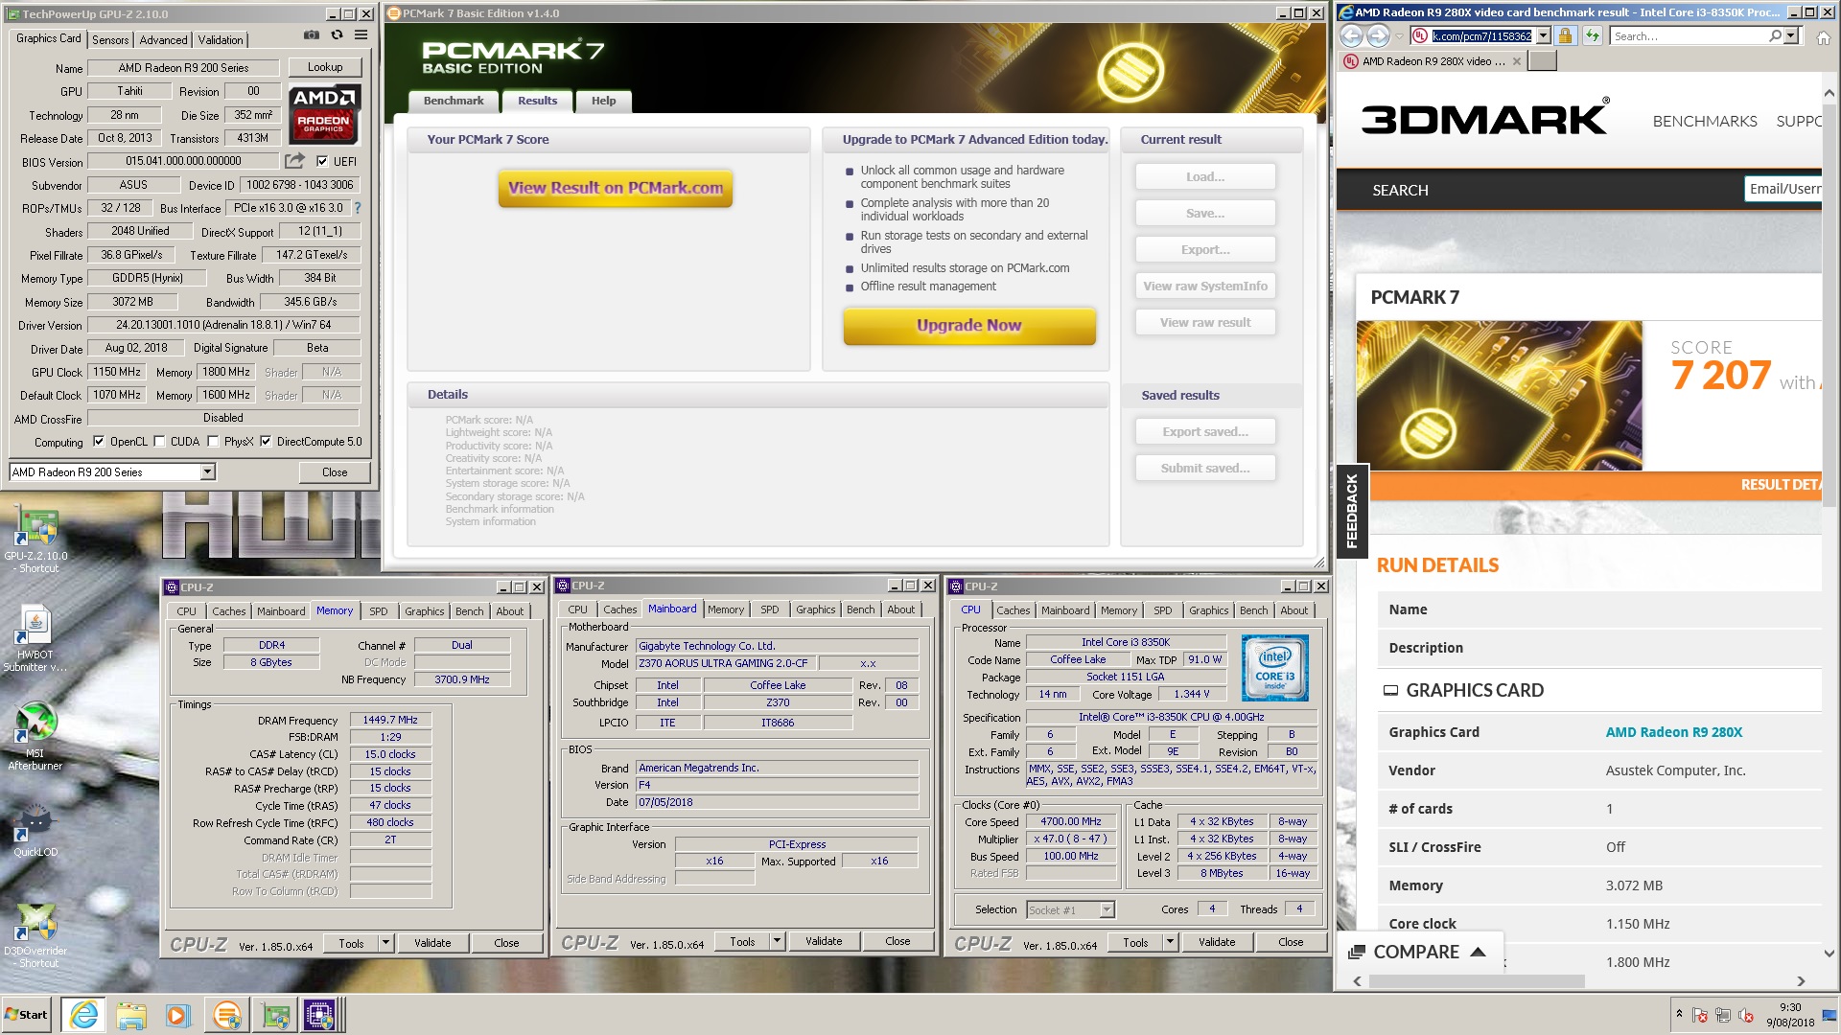The image size is (1841, 1035).
Task: Switch to the Validation tab in GPU-Z
Action: (221, 39)
